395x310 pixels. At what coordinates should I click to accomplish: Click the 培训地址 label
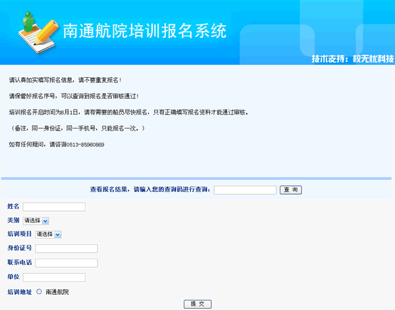[20, 292]
